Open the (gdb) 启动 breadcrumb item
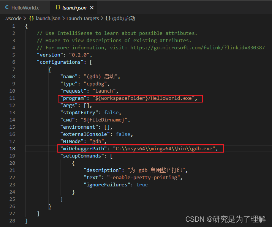This screenshot has height=227, width=272. click(123, 18)
